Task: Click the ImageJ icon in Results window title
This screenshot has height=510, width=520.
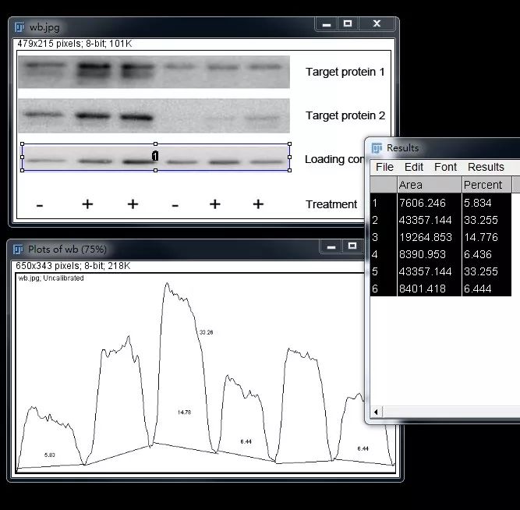Action: pyautogui.click(x=377, y=147)
